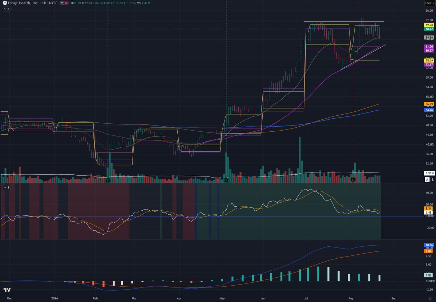Viewport: 436px width, 302px height.
Task: Click the TradingView logo
Action: coord(7,290)
